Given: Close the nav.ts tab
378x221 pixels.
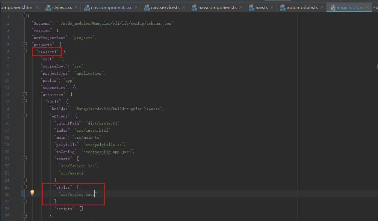Looking at the screenshot, I should (x=271, y=8).
